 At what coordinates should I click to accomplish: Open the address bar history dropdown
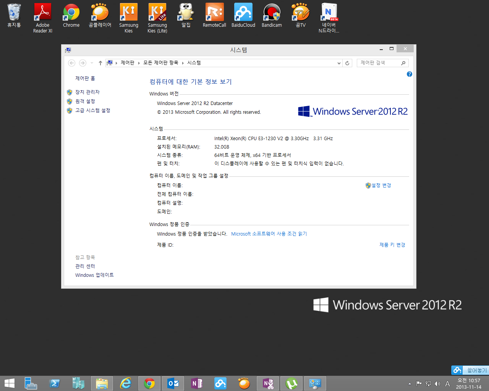pyautogui.click(x=339, y=63)
